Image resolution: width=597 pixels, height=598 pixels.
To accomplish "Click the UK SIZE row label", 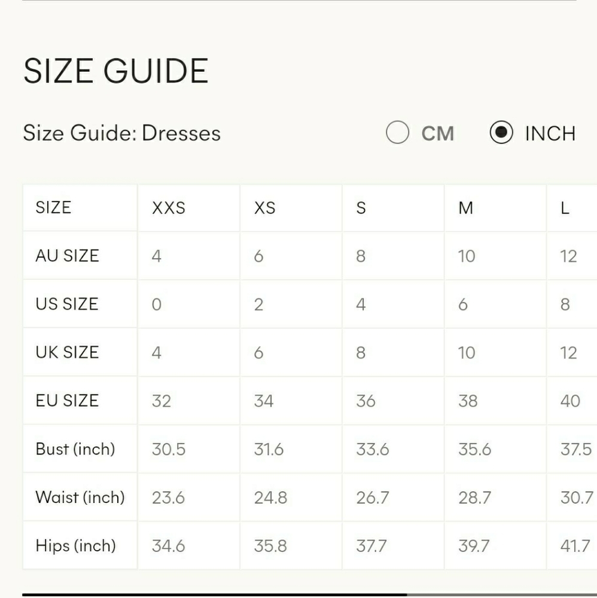I will 67,352.
